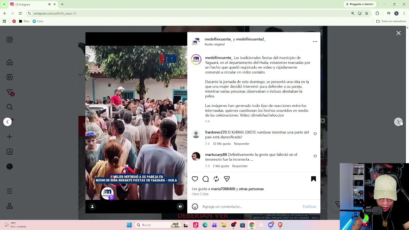Open File Explorer from taskbar
This screenshot has height=230, width=409.
tap(224, 225)
